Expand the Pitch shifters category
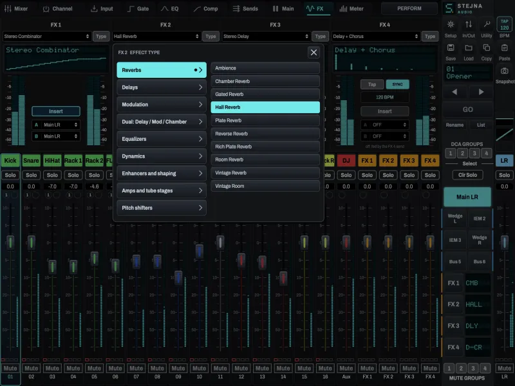This screenshot has height=386, width=515. point(162,208)
